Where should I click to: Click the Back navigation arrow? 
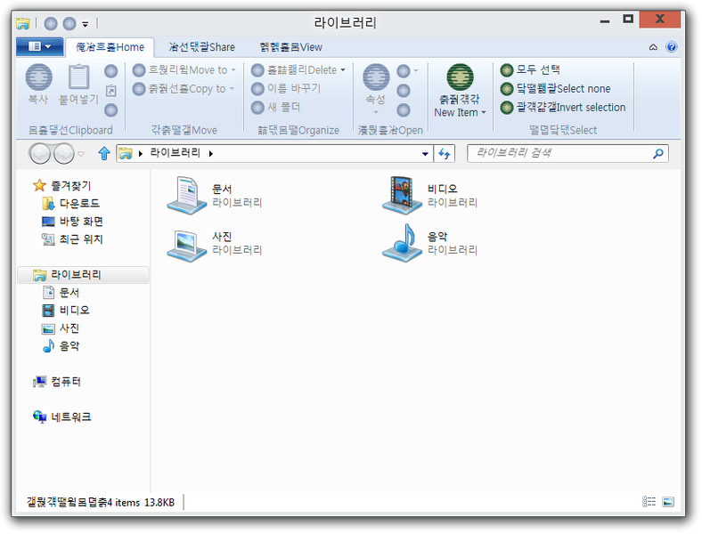point(40,154)
